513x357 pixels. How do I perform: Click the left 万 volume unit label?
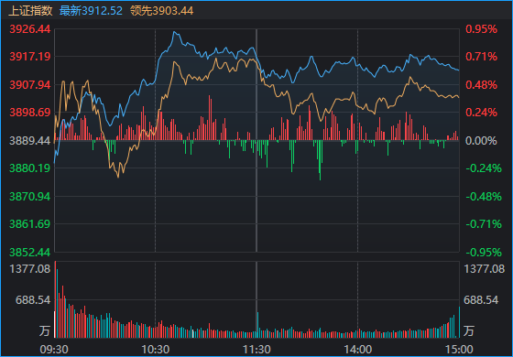(45, 330)
